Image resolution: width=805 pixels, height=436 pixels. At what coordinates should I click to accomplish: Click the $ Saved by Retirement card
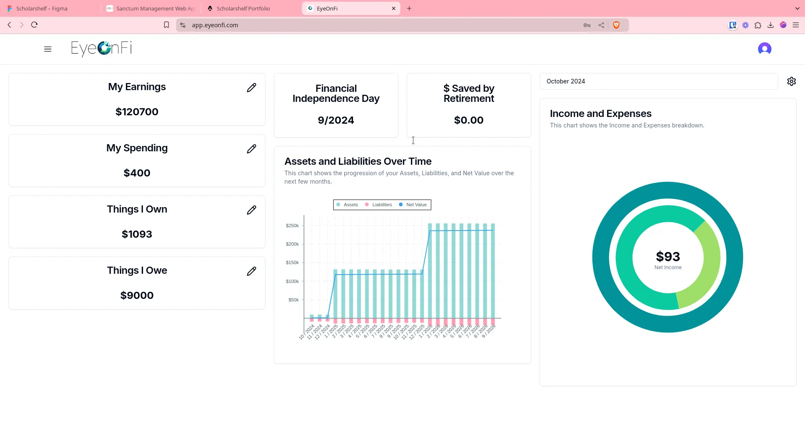469,105
